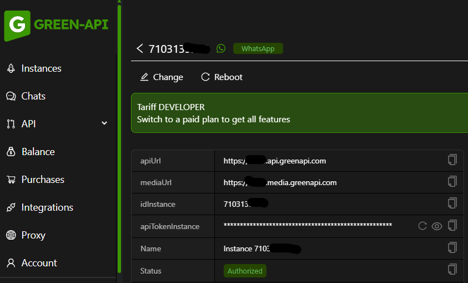Screen dimensions: 468x283
Task: Open the Integrations page
Action: [47, 207]
